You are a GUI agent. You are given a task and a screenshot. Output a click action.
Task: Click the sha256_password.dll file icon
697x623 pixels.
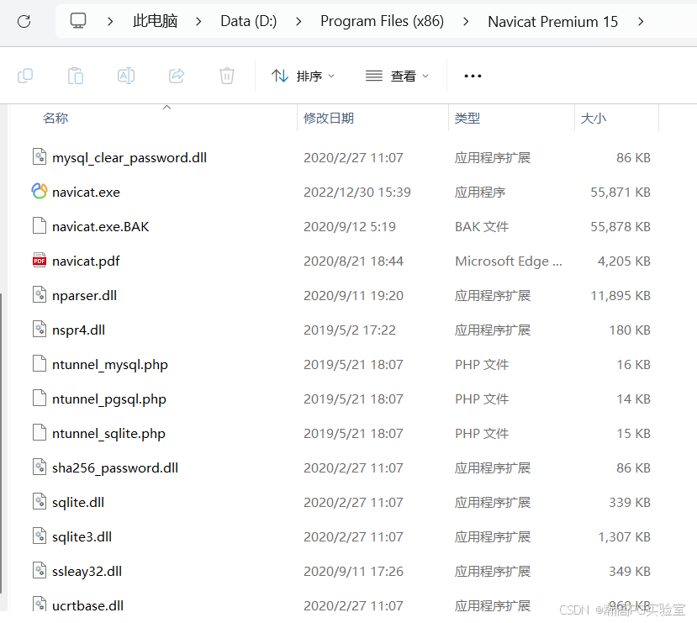40,467
